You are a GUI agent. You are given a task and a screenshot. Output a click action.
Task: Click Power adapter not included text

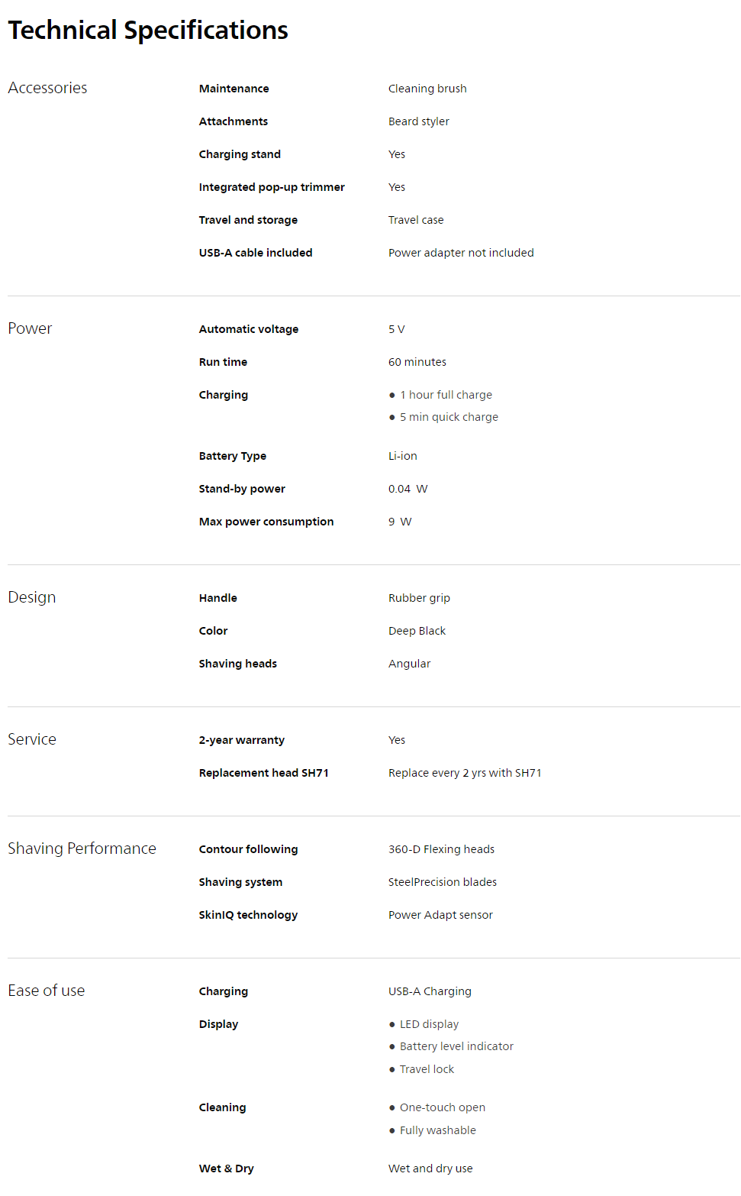tap(461, 253)
